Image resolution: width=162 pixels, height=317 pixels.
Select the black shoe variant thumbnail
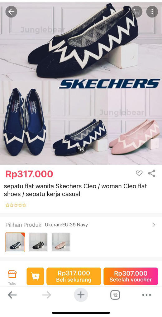point(38,242)
